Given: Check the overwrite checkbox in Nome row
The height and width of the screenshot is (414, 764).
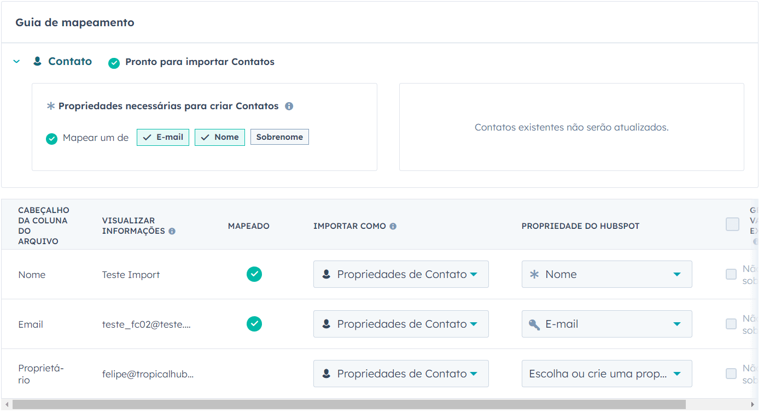Looking at the screenshot, I should coord(731,274).
